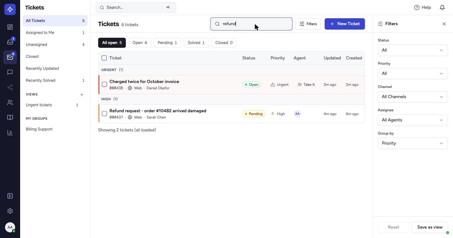Open the tickets envelope icon in sidebar
This screenshot has height=238, width=453.
pyautogui.click(x=10, y=57)
